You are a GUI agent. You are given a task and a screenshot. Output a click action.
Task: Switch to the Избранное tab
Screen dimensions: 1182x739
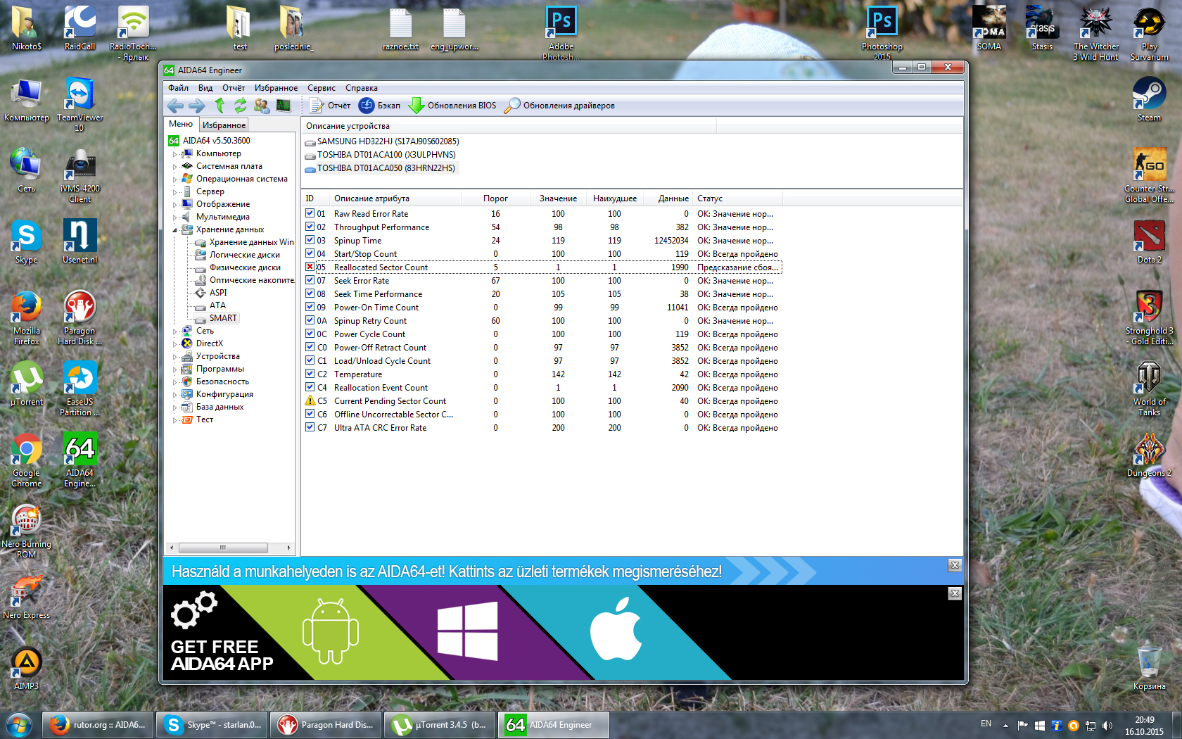click(x=224, y=125)
